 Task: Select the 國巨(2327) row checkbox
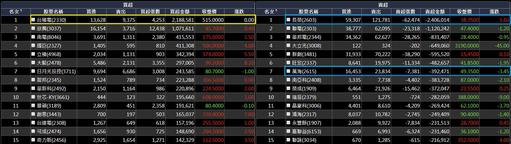tap(33, 45)
